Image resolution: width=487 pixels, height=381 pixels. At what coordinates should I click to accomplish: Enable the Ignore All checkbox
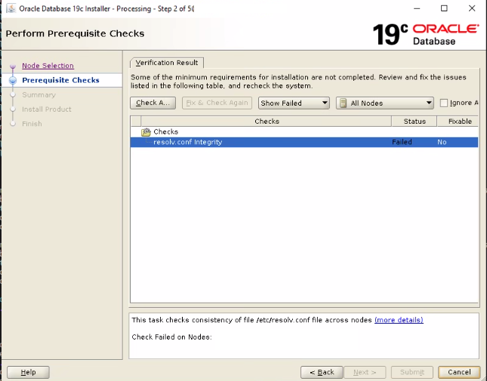(x=444, y=103)
